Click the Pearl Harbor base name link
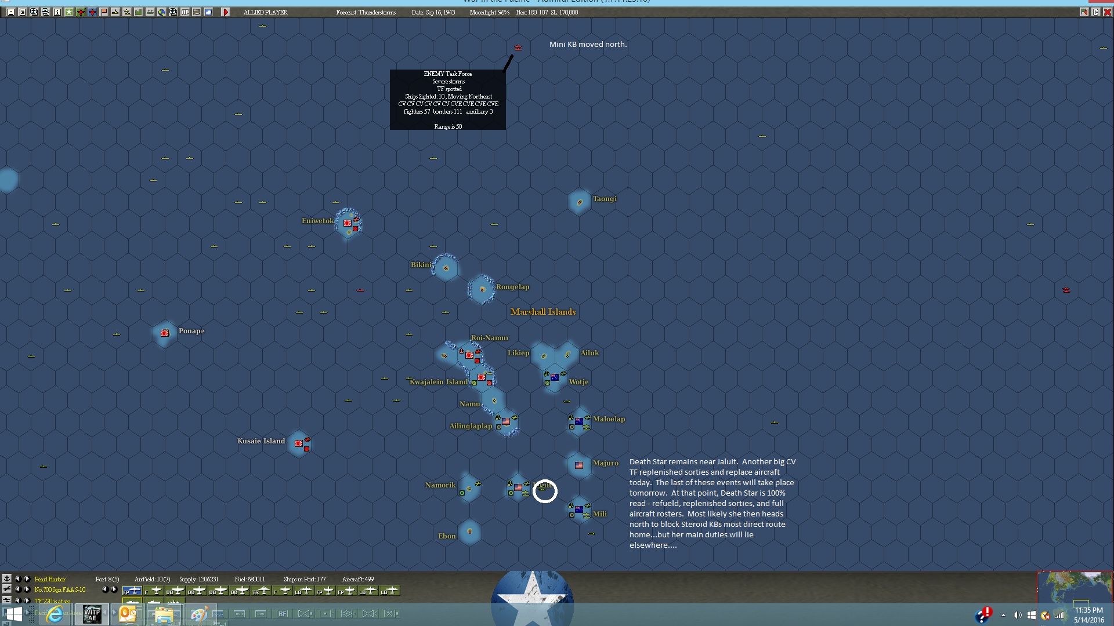1114x626 pixels. tap(50, 579)
